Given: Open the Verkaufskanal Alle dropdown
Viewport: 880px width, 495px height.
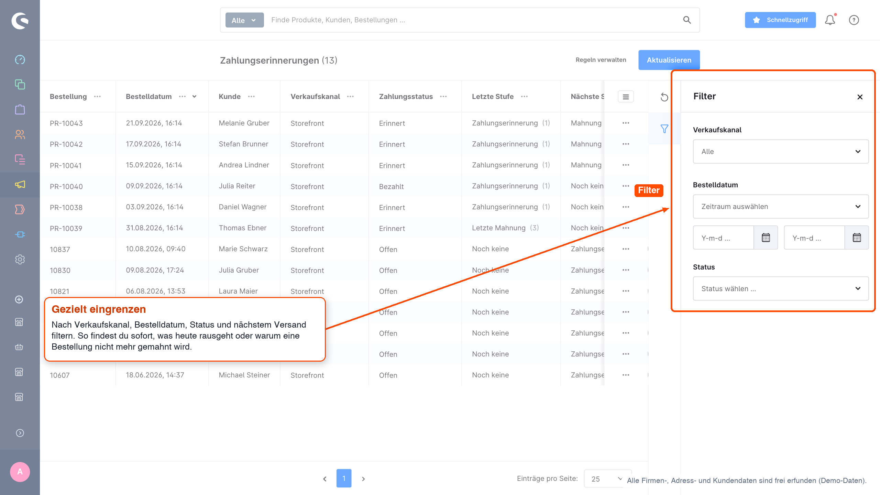Looking at the screenshot, I should pos(781,152).
